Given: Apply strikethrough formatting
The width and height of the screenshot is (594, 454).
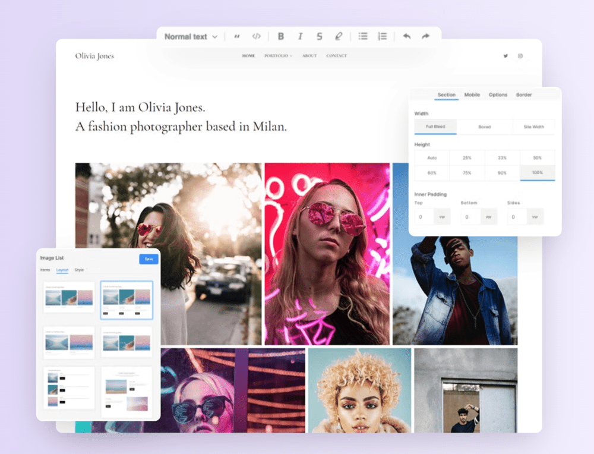Looking at the screenshot, I should tap(320, 36).
